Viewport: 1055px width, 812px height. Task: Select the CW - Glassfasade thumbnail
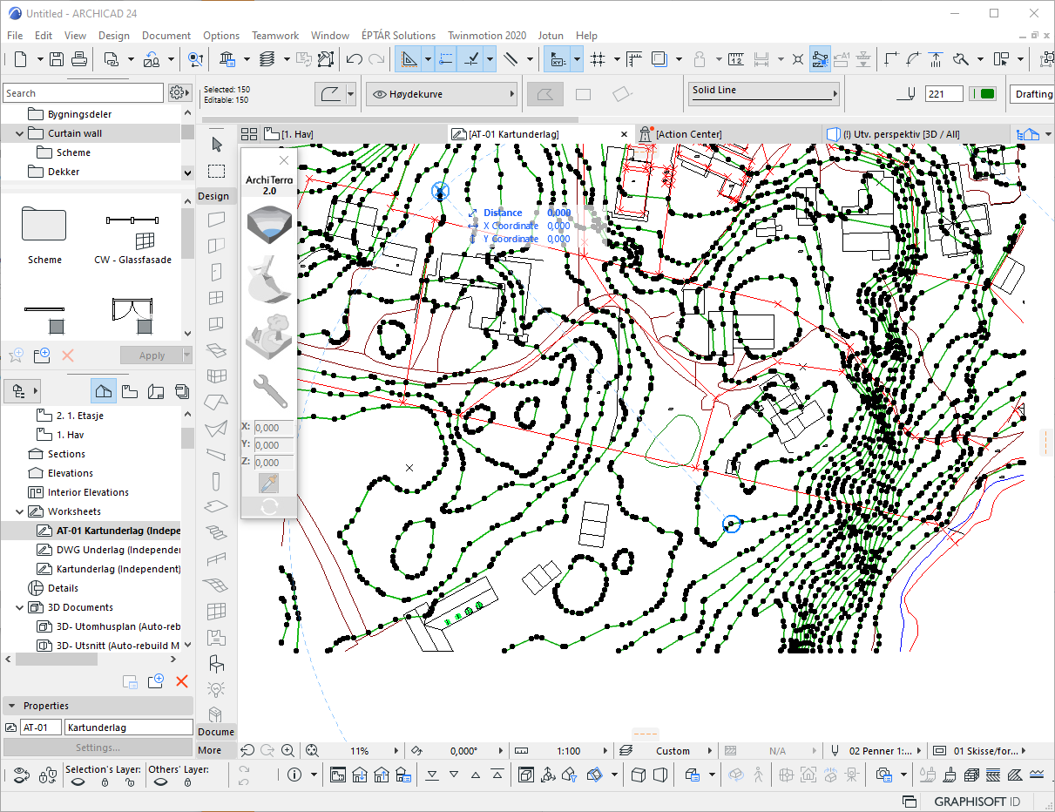[x=132, y=235]
